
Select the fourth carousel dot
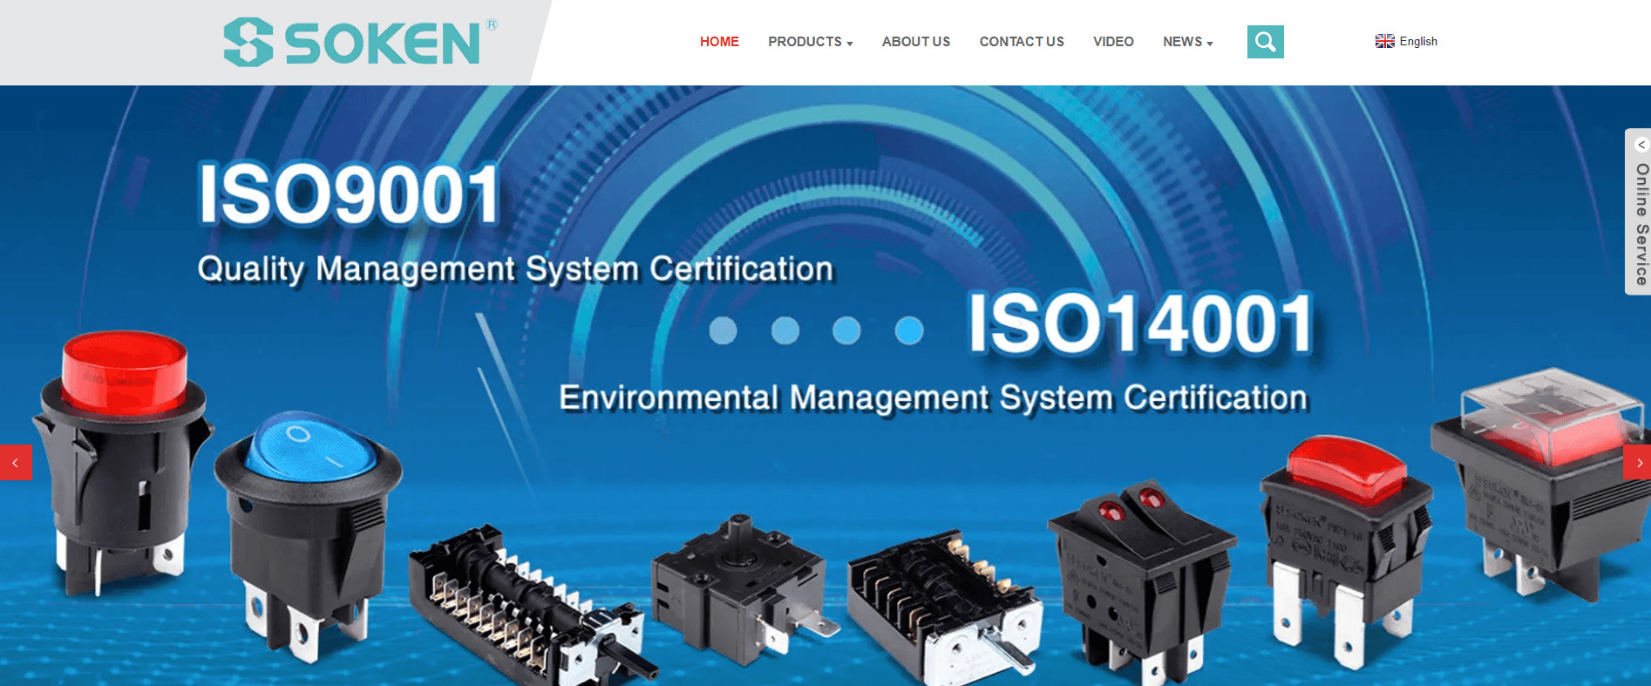click(x=909, y=330)
